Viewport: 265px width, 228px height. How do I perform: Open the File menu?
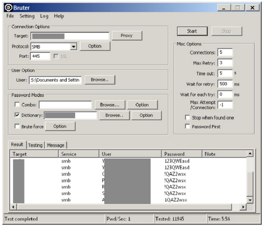click(x=10, y=16)
